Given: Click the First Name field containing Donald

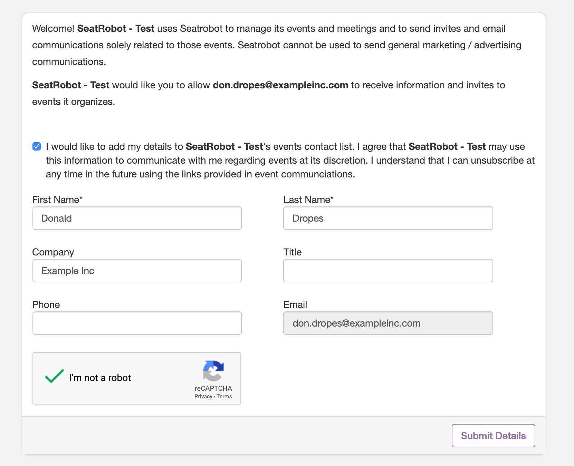Looking at the screenshot, I should pyautogui.click(x=137, y=218).
